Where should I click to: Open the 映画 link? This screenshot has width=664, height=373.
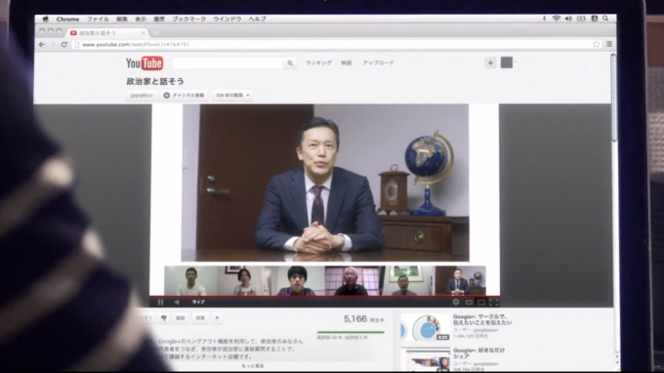[347, 62]
